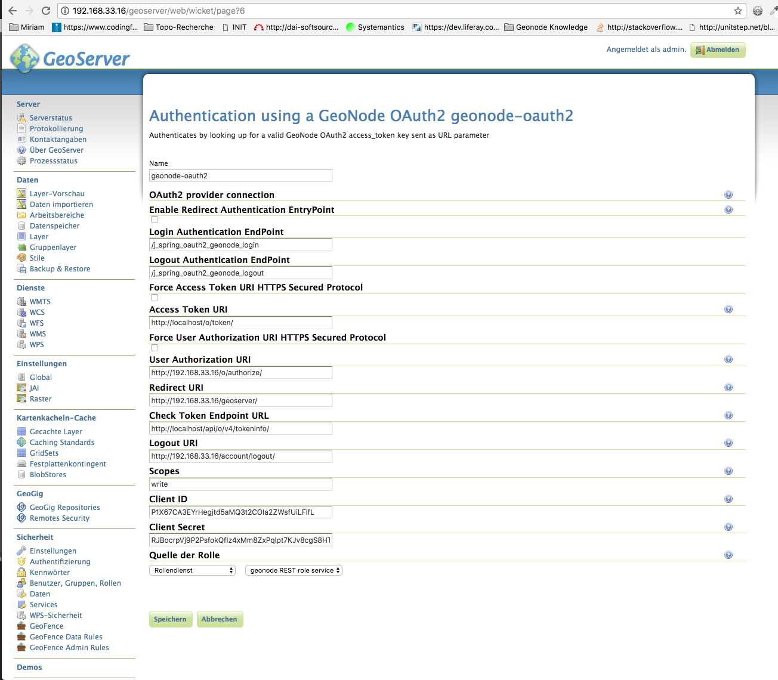Screen dimensions: 778x680
Task: Open the WPS-Sicherheit link
Action: point(56,616)
